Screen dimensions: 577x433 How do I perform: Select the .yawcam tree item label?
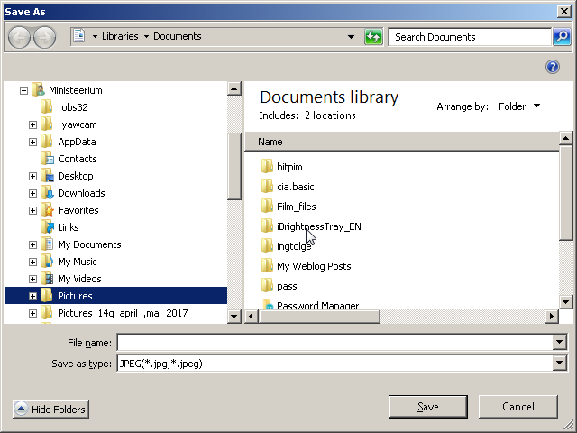click(78, 124)
